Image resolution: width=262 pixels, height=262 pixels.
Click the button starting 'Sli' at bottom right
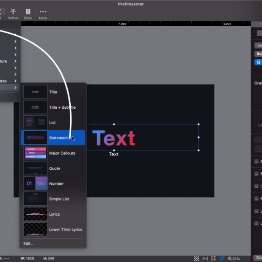(x=258, y=258)
